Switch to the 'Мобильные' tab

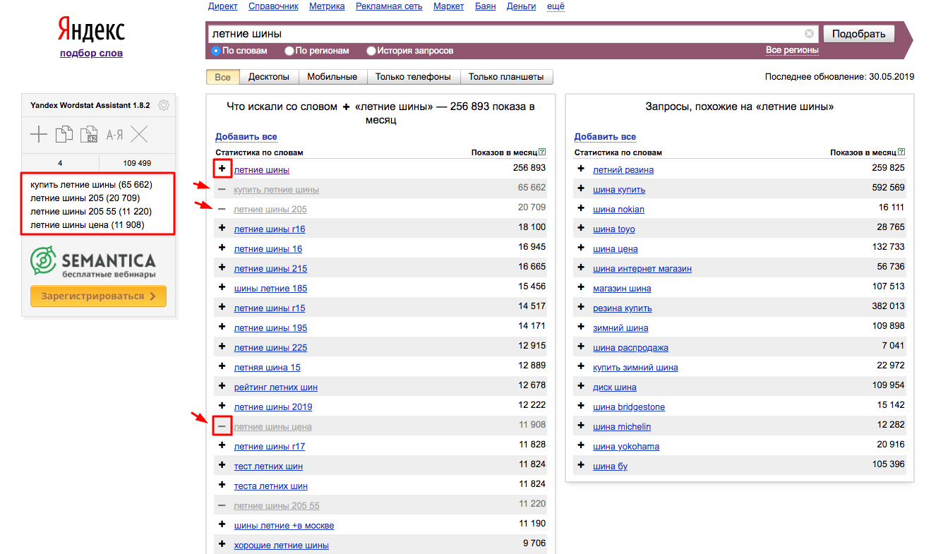click(x=333, y=77)
